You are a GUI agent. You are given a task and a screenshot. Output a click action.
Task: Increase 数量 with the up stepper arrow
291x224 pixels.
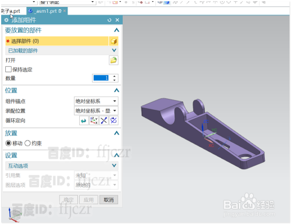[115, 76]
